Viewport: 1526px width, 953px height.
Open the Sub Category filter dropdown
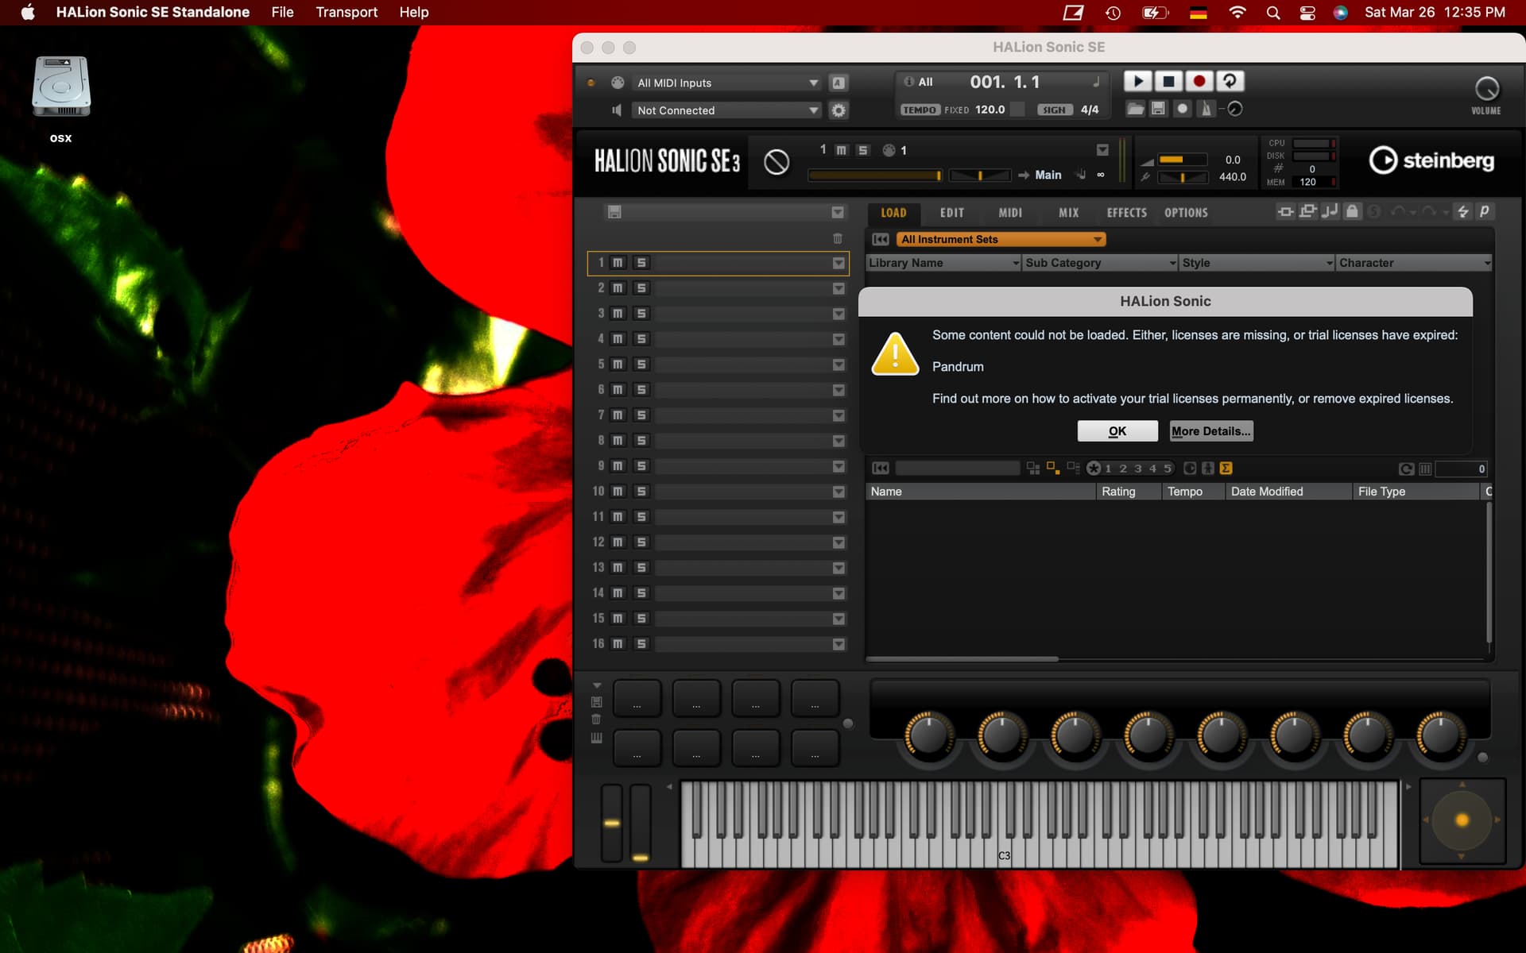(x=1100, y=263)
